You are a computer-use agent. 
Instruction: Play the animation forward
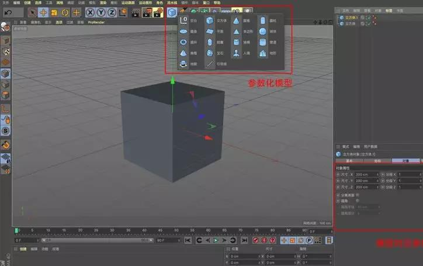coord(216,240)
